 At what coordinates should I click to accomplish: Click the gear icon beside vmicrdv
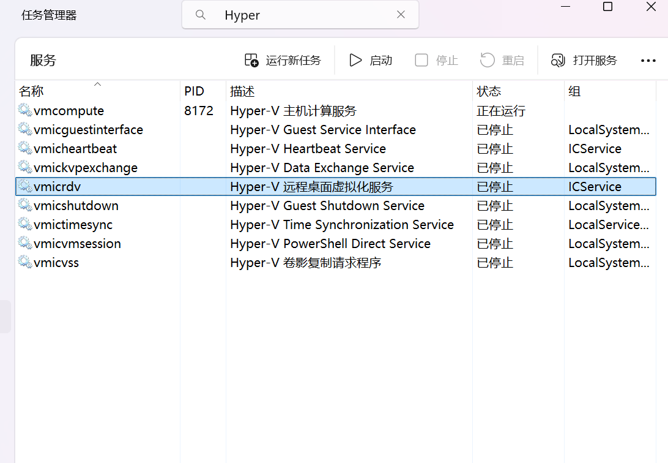click(x=25, y=186)
